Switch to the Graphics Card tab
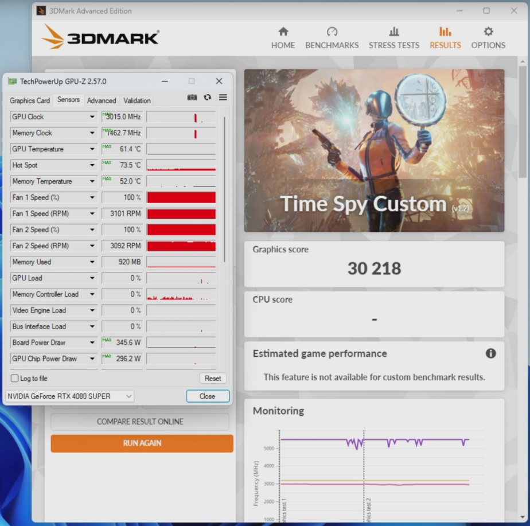The width and height of the screenshot is (530, 526). (30, 100)
